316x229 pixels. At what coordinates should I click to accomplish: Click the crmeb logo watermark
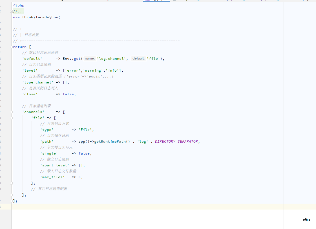(x=306, y=219)
